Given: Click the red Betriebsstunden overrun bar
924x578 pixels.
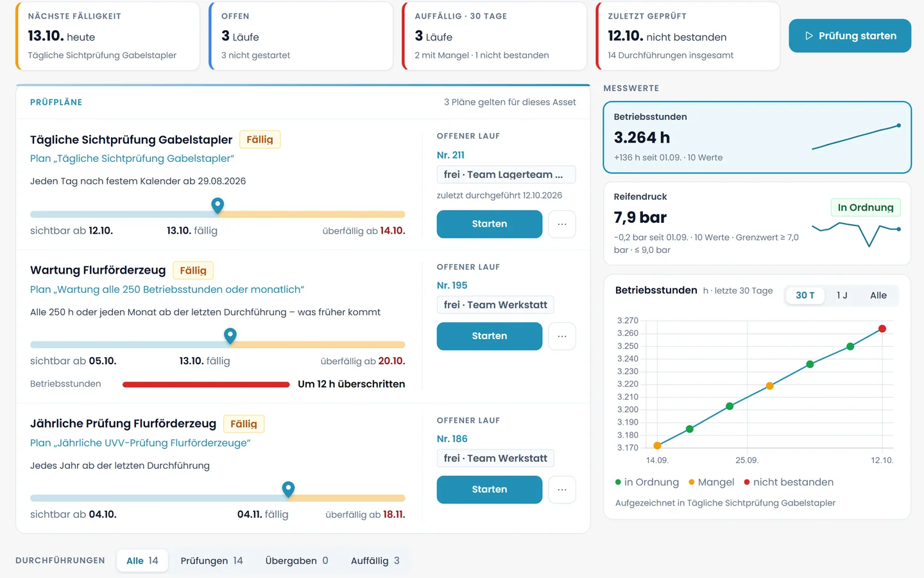Looking at the screenshot, I should (206, 385).
